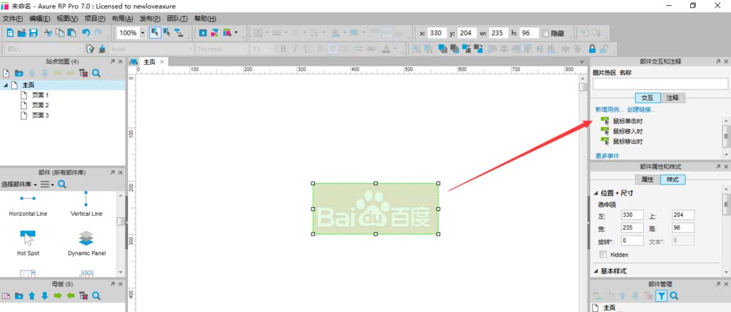
Task: Click the Preview prototype play icon
Action: (202, 33)
